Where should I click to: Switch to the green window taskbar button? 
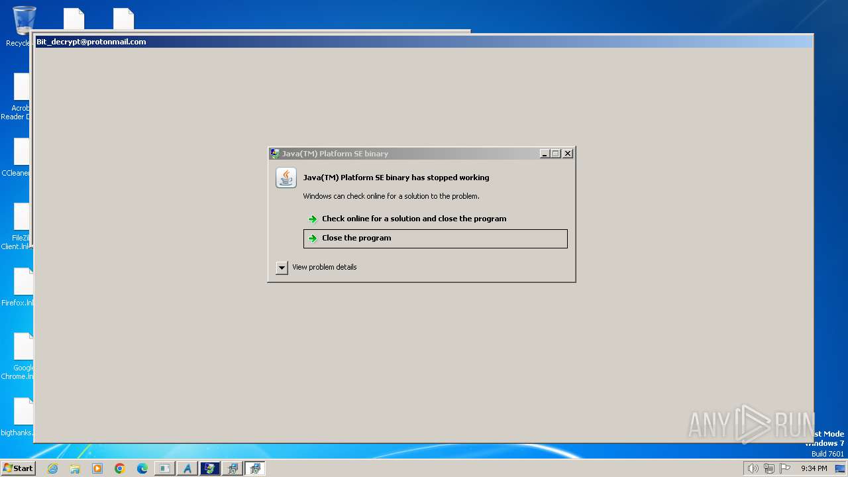[x=164, y=468]
